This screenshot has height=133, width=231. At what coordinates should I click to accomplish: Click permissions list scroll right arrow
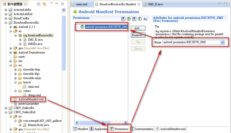[x=125, y=122]
